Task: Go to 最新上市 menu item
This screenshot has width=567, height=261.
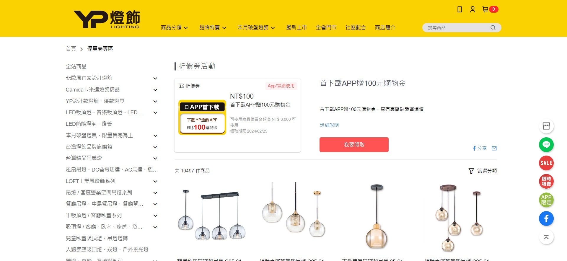Action: point(296,27)
